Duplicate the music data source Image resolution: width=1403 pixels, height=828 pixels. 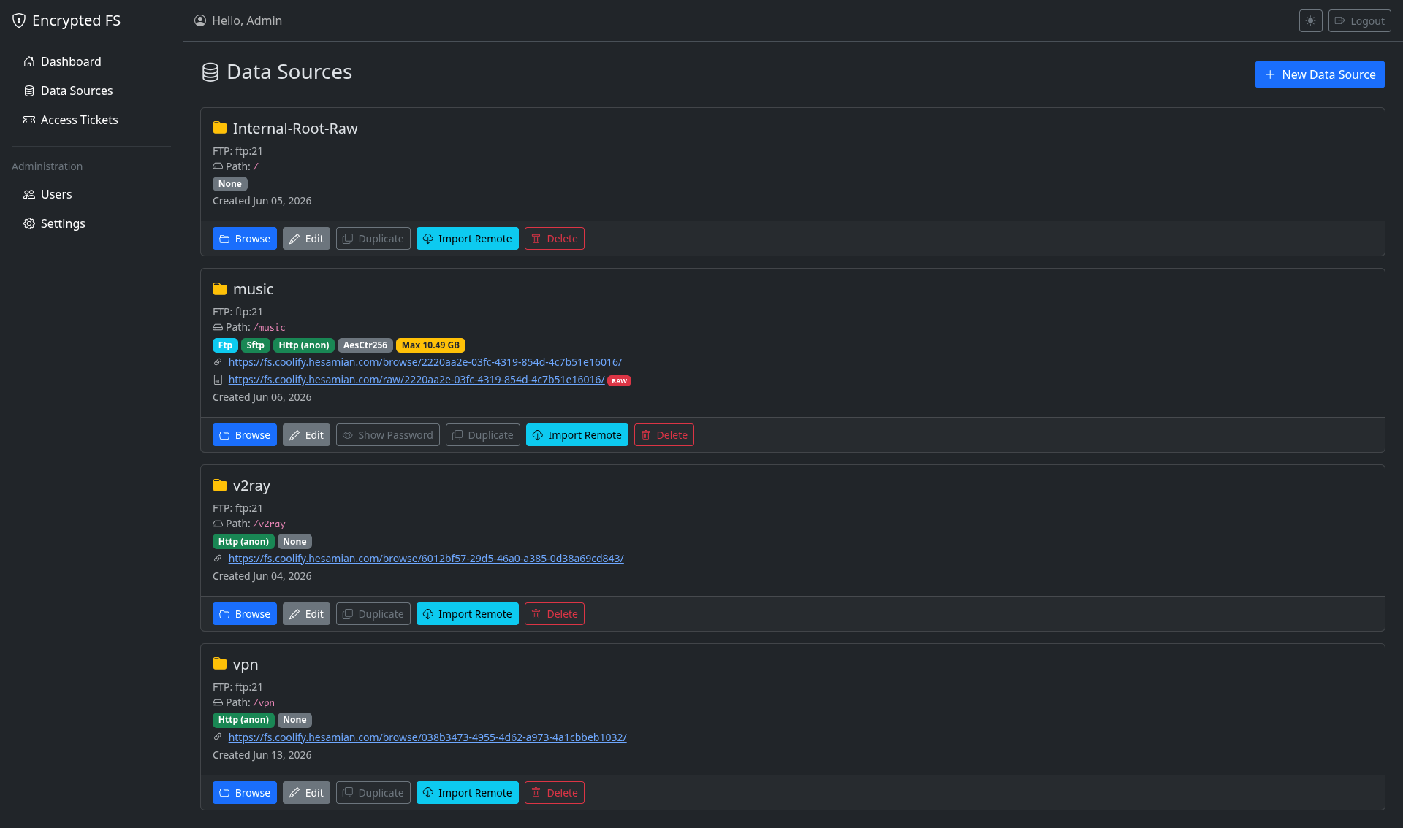point(483,435)
